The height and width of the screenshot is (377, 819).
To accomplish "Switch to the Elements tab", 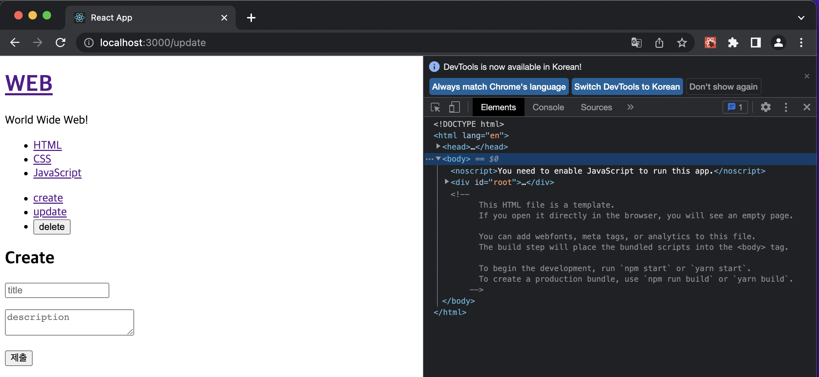I will tap(498, 107).
